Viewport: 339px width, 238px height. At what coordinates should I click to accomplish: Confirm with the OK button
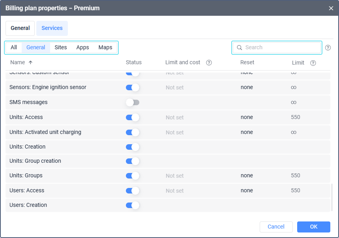[x=313, y=227]
